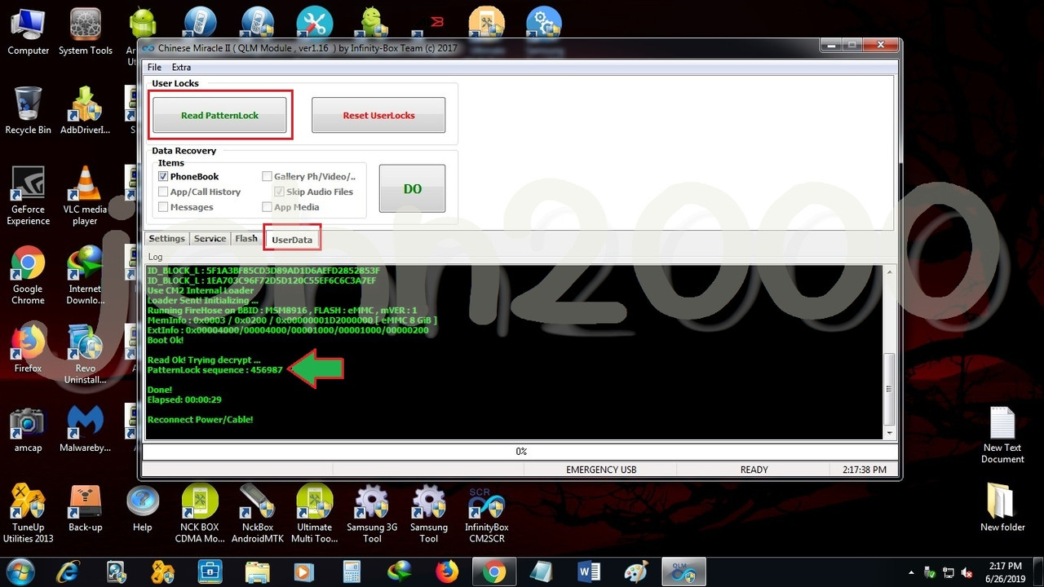Switch to Word in taskbar

pyautogui.click(x=588, y=572)
